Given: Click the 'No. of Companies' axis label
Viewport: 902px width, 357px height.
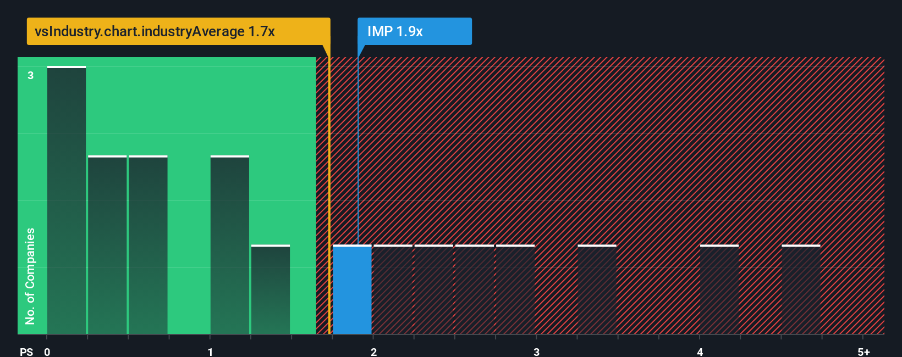Looking at the screenshot, I should pyautogui.click(x=30, y=276).
